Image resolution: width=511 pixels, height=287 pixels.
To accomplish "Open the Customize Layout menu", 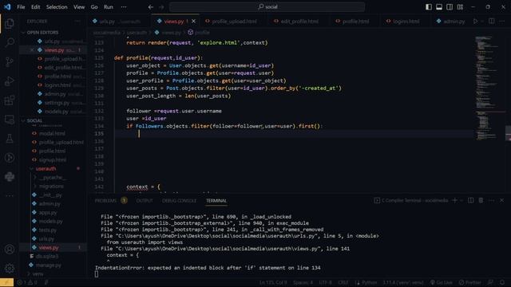I will (460, 7).
